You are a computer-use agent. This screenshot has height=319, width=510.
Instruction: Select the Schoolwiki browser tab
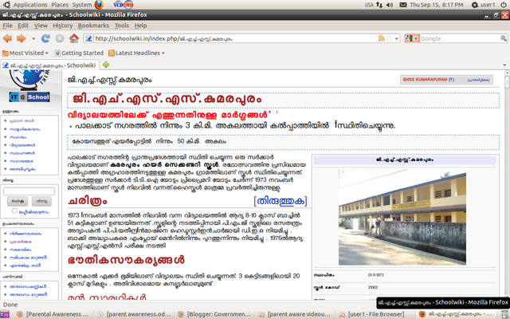click(49, 65)
